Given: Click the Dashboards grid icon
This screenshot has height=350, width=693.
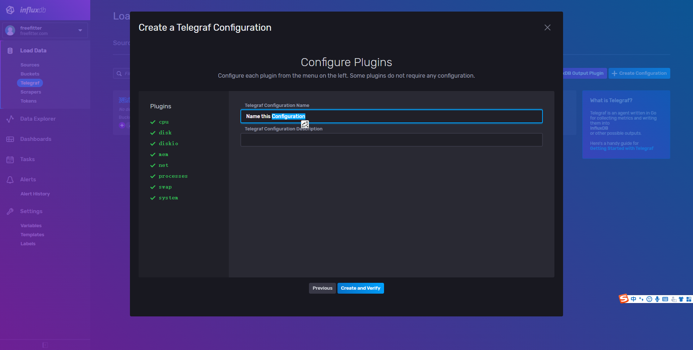Looking at the screenshot, I should (x=10, y=139).
